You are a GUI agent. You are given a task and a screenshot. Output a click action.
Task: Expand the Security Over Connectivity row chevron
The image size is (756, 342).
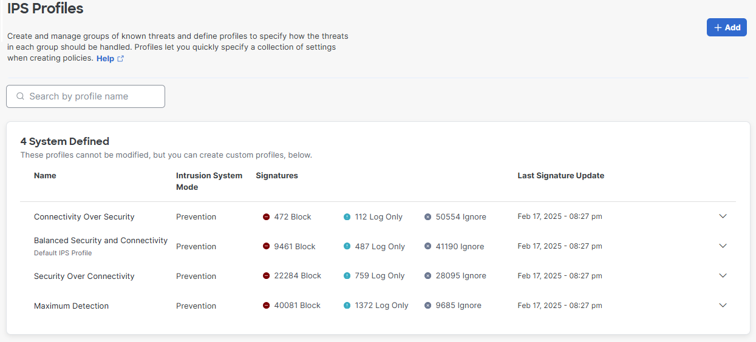[x=723, y=275]
